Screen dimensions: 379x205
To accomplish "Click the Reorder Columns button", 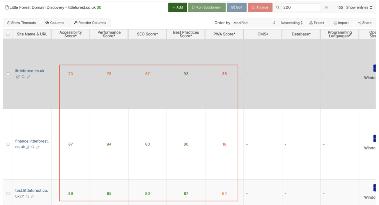I will tap(90, 22).
